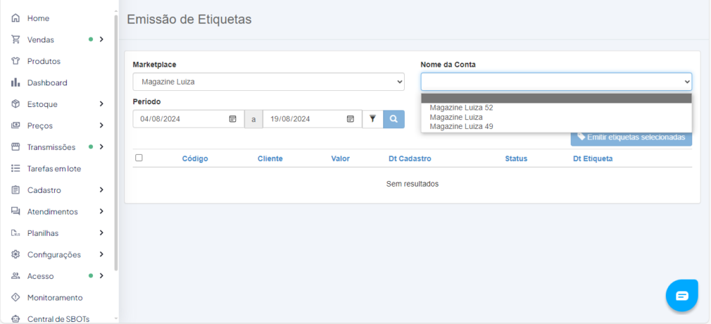Expand the Transmissões submenu arrow
This screenshot has width=711, height=324.
(x=101, y=147)
